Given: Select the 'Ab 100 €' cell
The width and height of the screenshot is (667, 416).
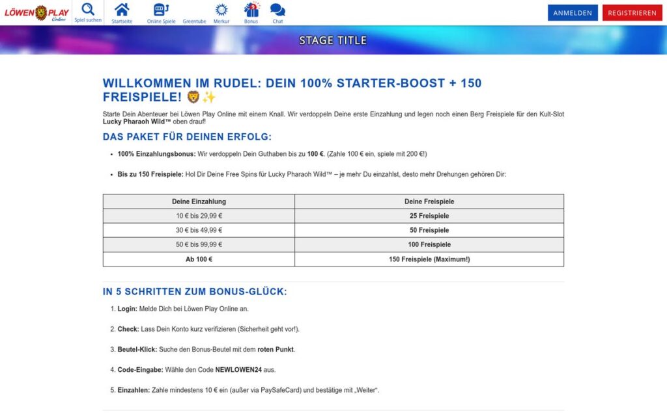Looking at the screenshot, I should 199,259.
